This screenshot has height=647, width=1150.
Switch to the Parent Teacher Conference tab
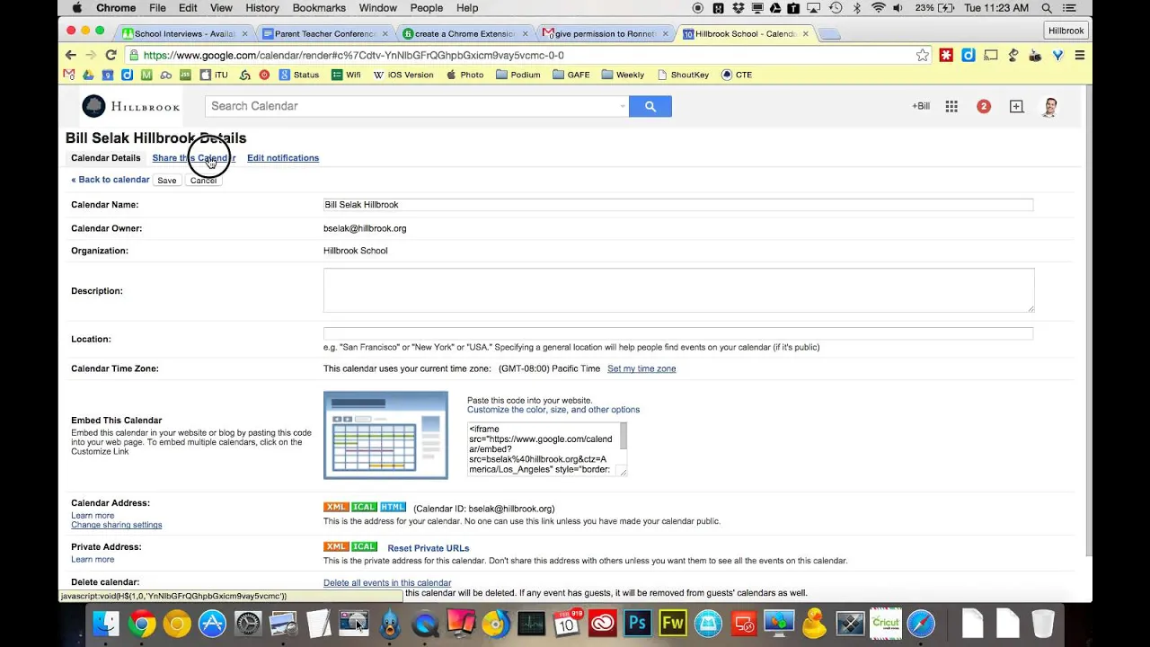coord(324,34)
